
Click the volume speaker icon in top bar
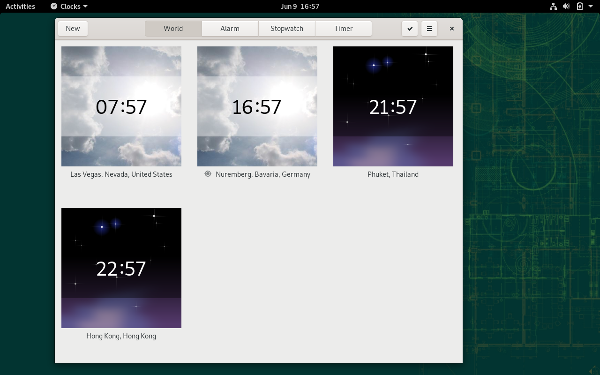coord(566,7)
